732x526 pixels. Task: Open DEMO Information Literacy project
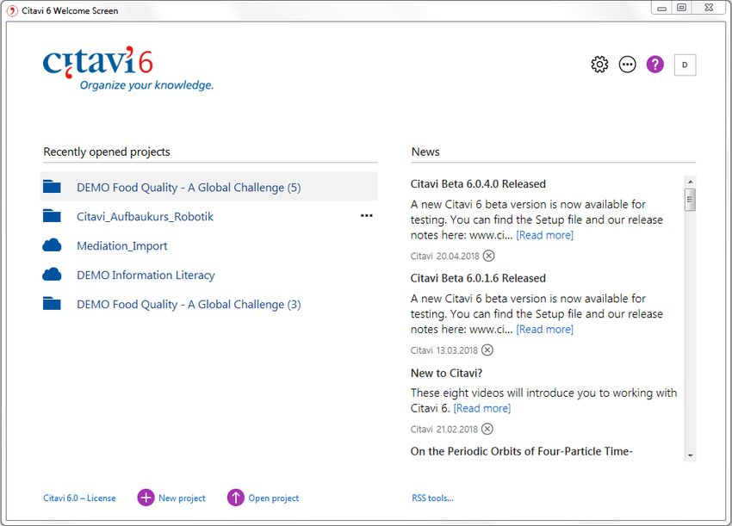pyautogui.click(x=146, y=275)
